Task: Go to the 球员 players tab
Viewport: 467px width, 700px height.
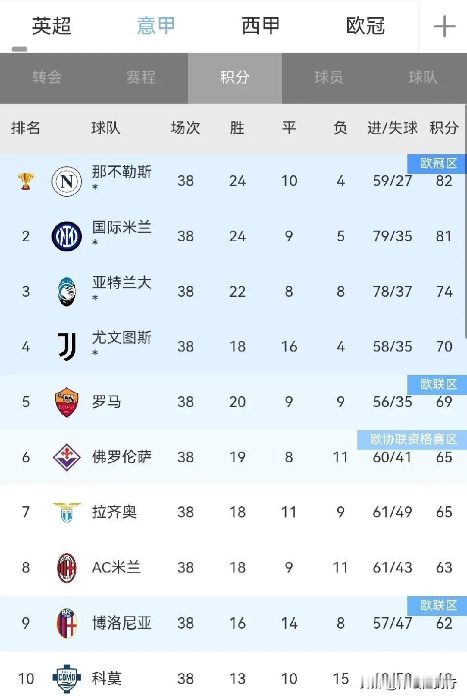Action: [x=329, y=77]
